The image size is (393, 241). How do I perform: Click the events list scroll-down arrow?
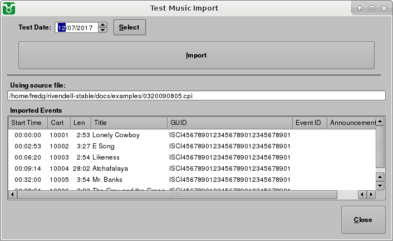[x=380, y=186]
